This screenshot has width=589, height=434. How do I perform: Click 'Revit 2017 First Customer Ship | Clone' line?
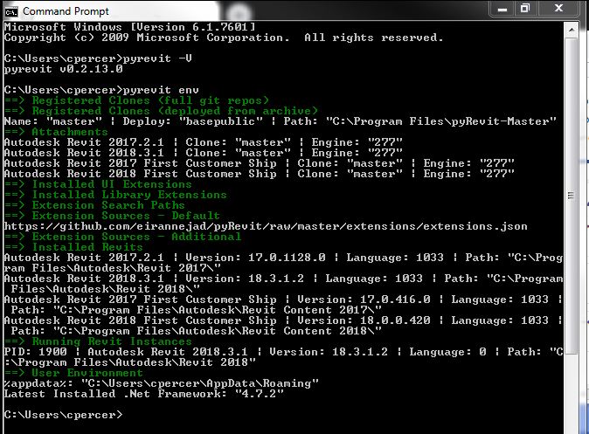[x=260, y=163]
